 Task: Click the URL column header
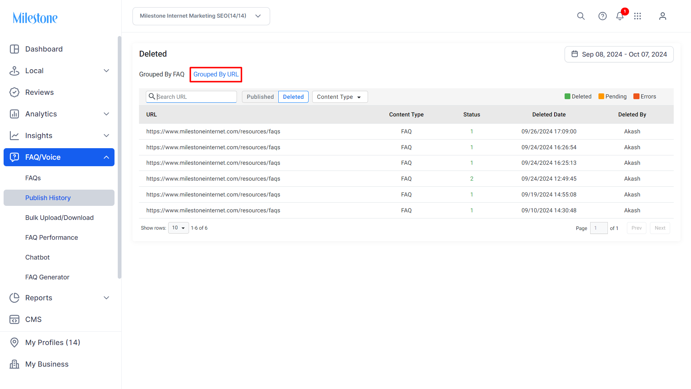coord(152,115)
